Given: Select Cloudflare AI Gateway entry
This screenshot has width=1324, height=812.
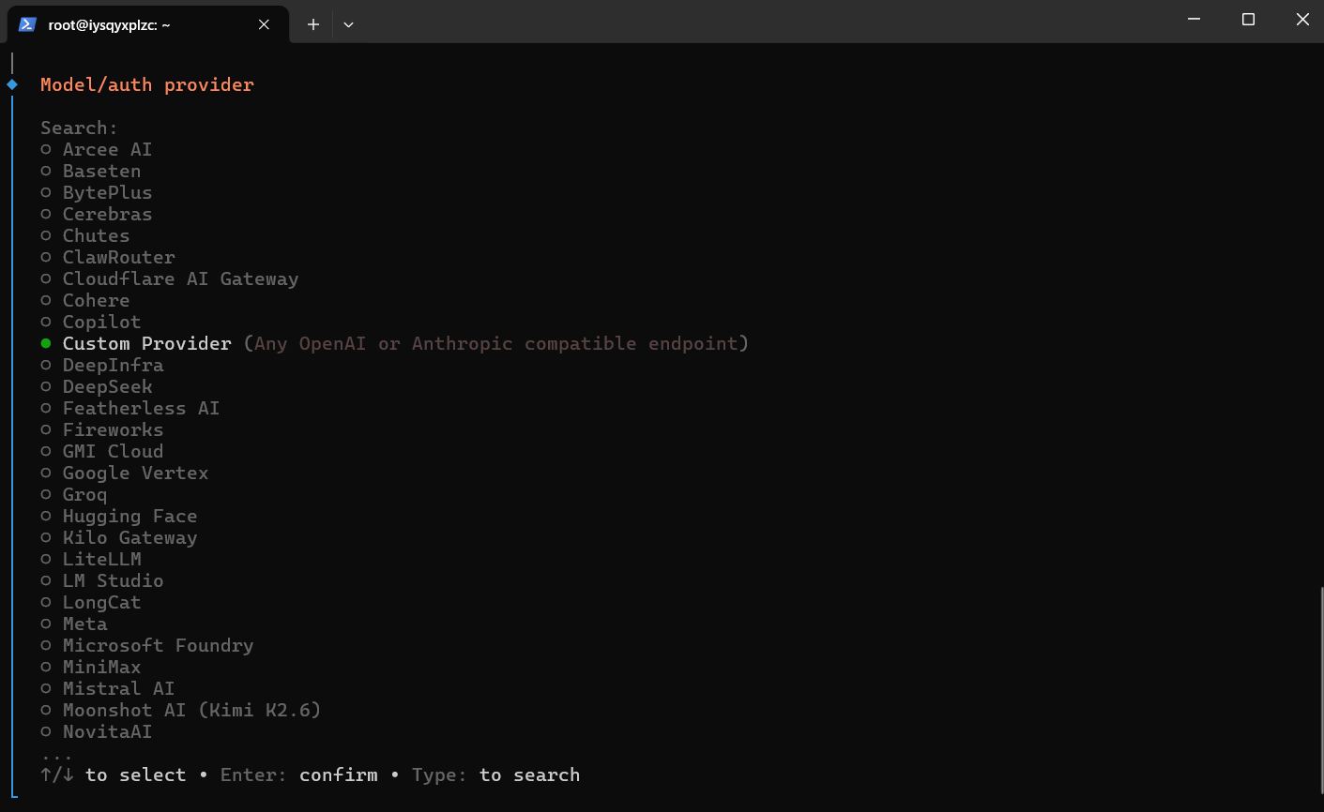Looking at the screenshot, I should [x=170, y=278].
